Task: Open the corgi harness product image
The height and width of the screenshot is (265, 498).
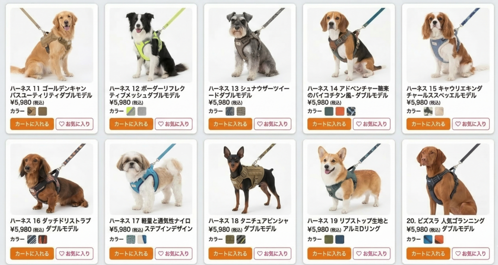Action: click(349, 179)
